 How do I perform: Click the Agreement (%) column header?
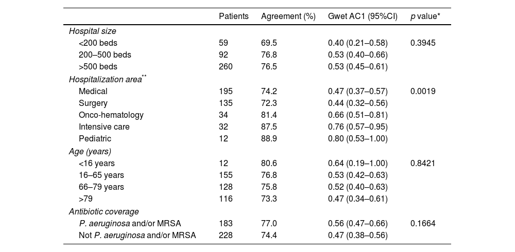288,16
